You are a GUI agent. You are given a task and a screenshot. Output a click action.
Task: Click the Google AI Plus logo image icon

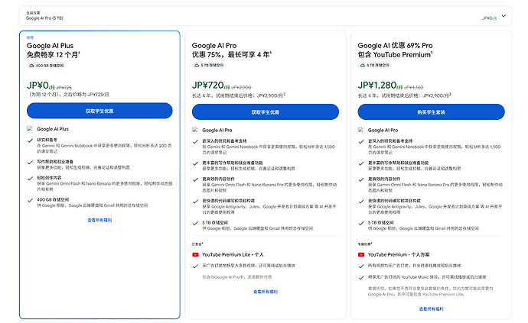tap(30, 129)
